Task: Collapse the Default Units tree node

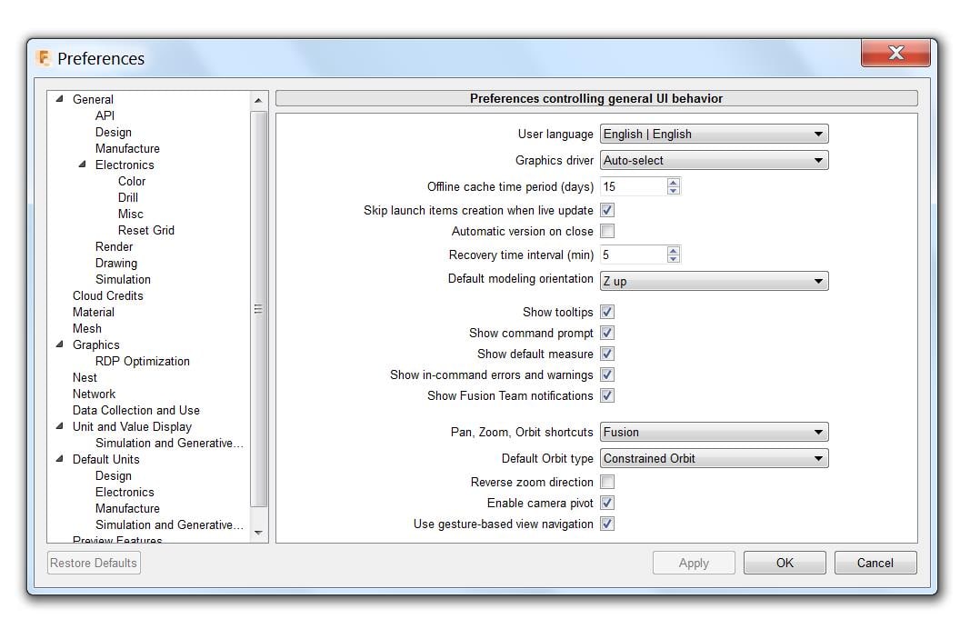Action: click(59, 459)
